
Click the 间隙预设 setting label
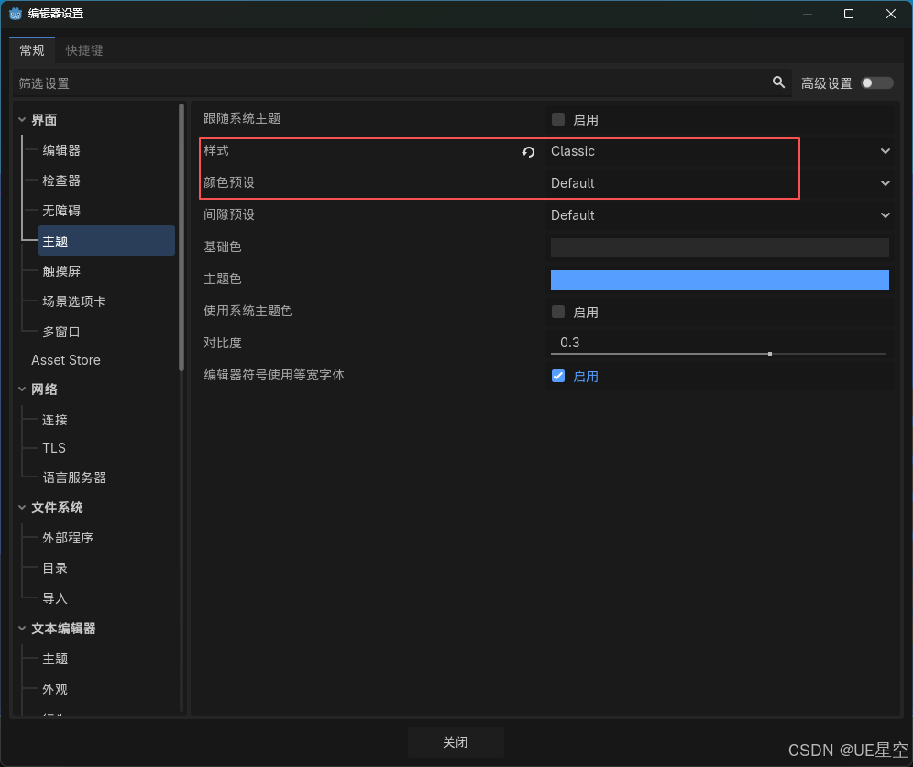pyautogui.click(x=229, y=214)
